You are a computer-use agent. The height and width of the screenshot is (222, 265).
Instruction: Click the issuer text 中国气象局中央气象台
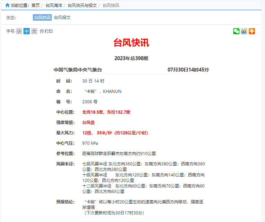click(x=78, y=70)
